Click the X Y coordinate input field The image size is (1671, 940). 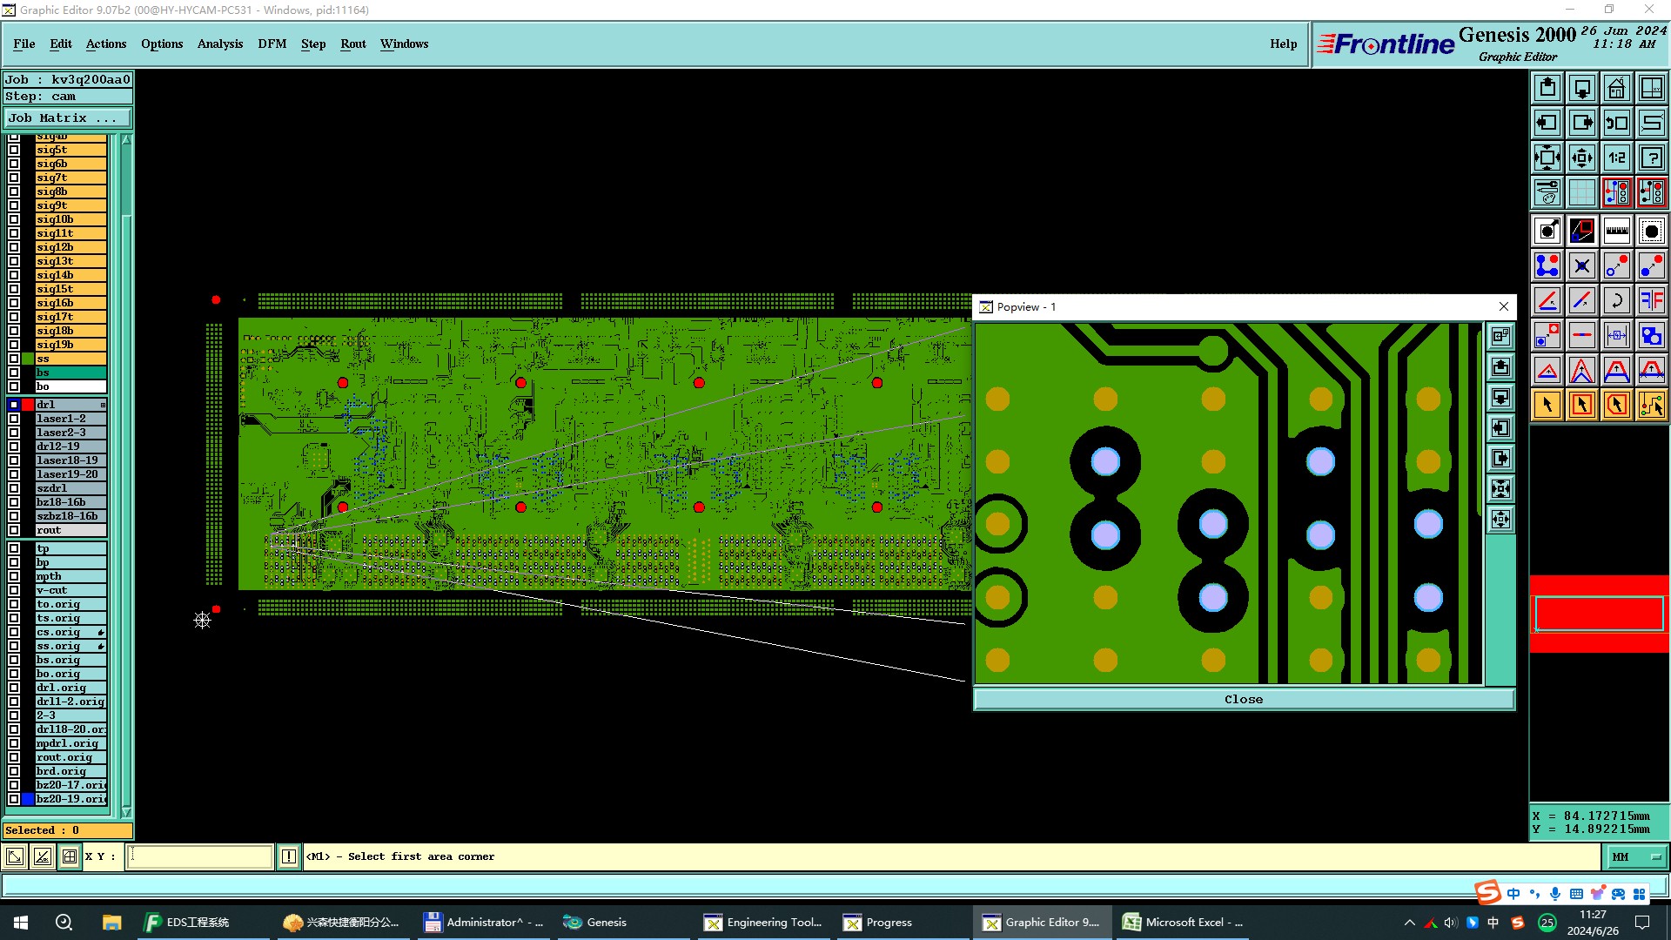[200, 856]
